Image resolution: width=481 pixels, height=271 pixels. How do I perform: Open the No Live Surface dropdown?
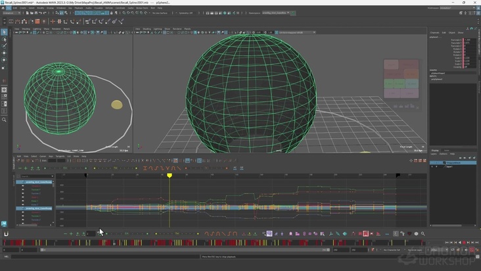tap(161, 13)
